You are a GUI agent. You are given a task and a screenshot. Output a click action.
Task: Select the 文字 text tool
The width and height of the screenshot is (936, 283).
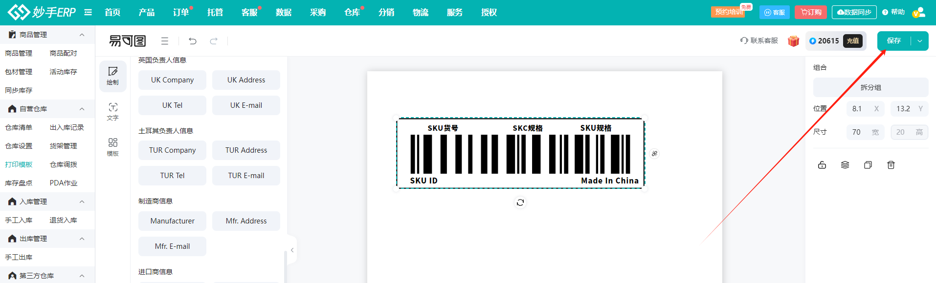point(113,112)
